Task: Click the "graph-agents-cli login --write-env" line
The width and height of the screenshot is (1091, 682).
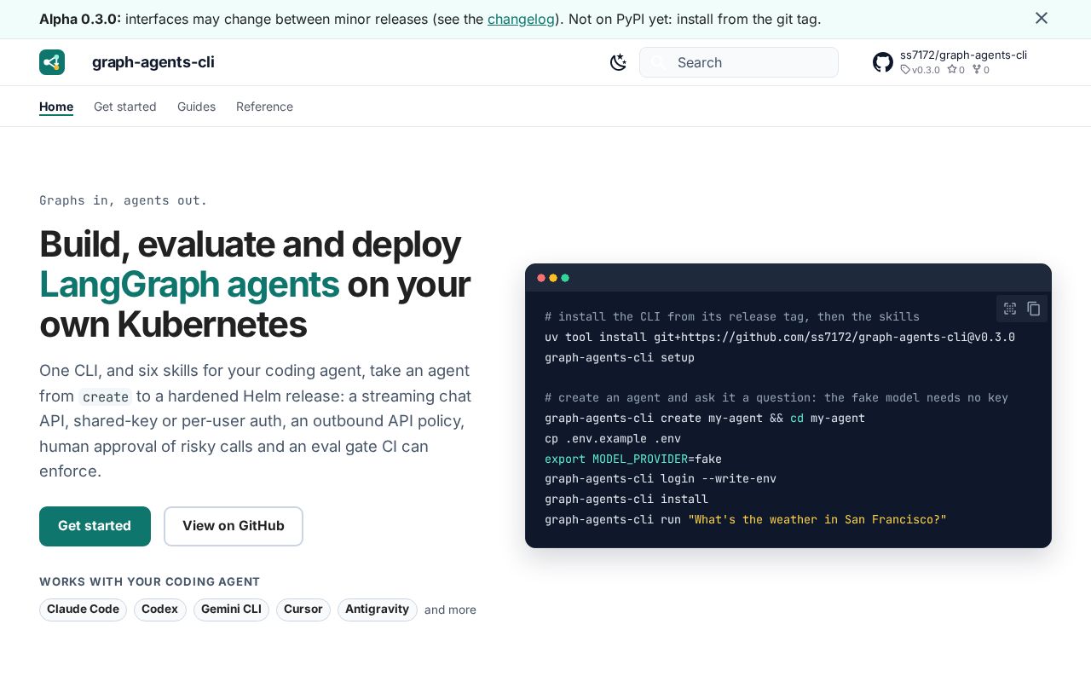Action: click(x=661, y=478)
